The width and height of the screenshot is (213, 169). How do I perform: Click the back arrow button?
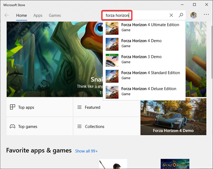click(7, 15)
